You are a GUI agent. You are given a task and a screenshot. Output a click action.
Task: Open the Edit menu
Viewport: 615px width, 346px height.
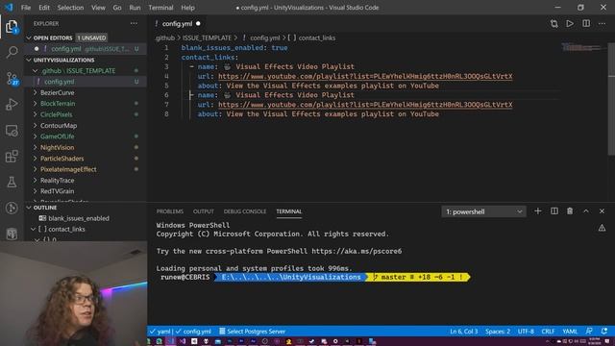click(44, 8)
